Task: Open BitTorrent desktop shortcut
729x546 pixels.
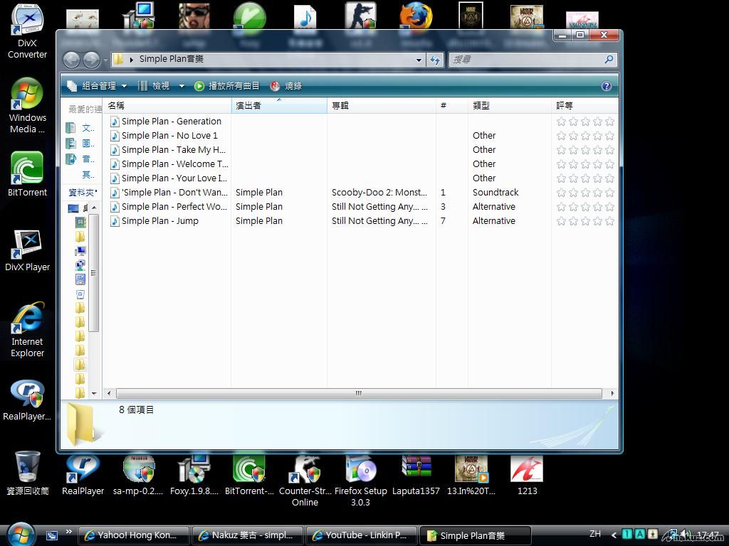Action: 28,173
